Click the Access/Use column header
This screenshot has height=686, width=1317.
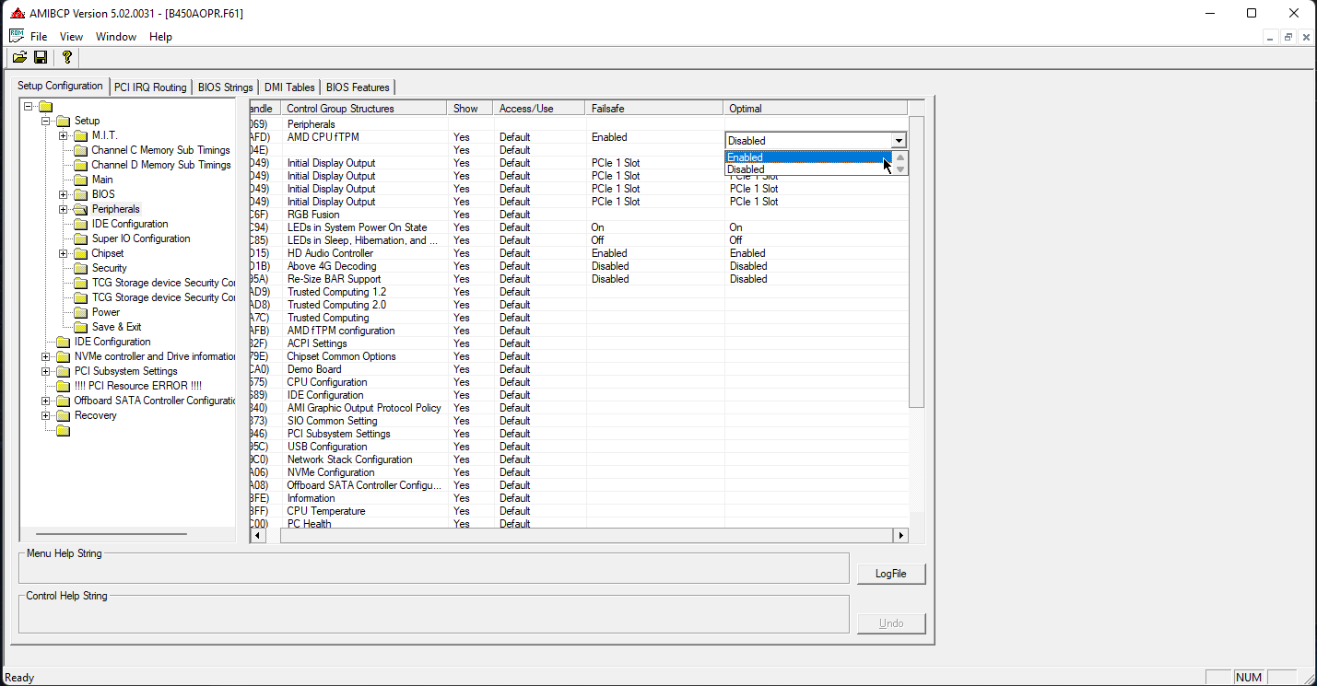539,109
